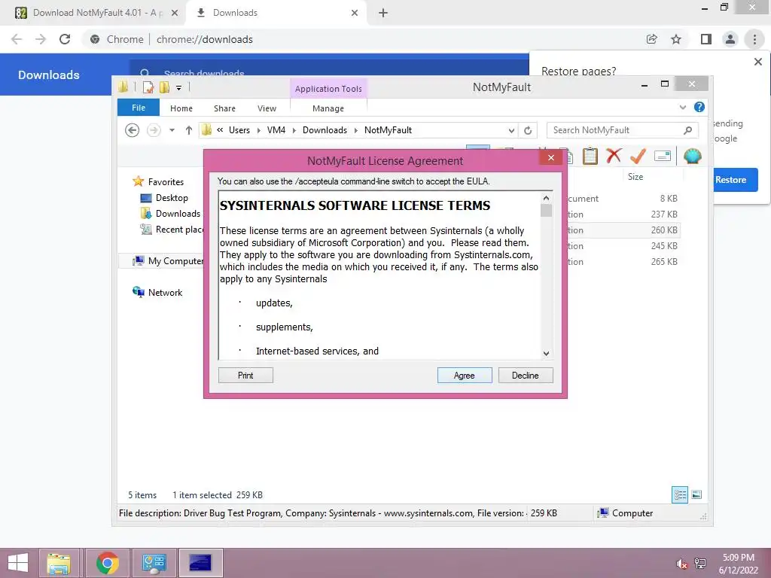Image resolution: width=771 pixels, height=578 pixels.
Task: Select the file row sized 237 KB
Action: pos(623,214)
